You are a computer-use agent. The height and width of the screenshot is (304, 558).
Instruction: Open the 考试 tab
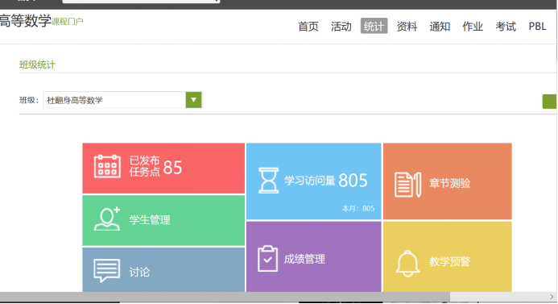[x=506, y=27]
